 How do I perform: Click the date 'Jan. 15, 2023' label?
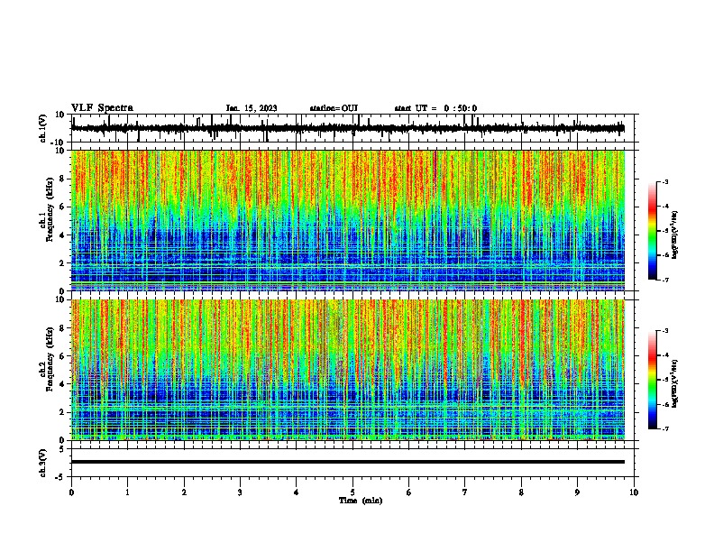pyautogui.click(x=252, y=108)
